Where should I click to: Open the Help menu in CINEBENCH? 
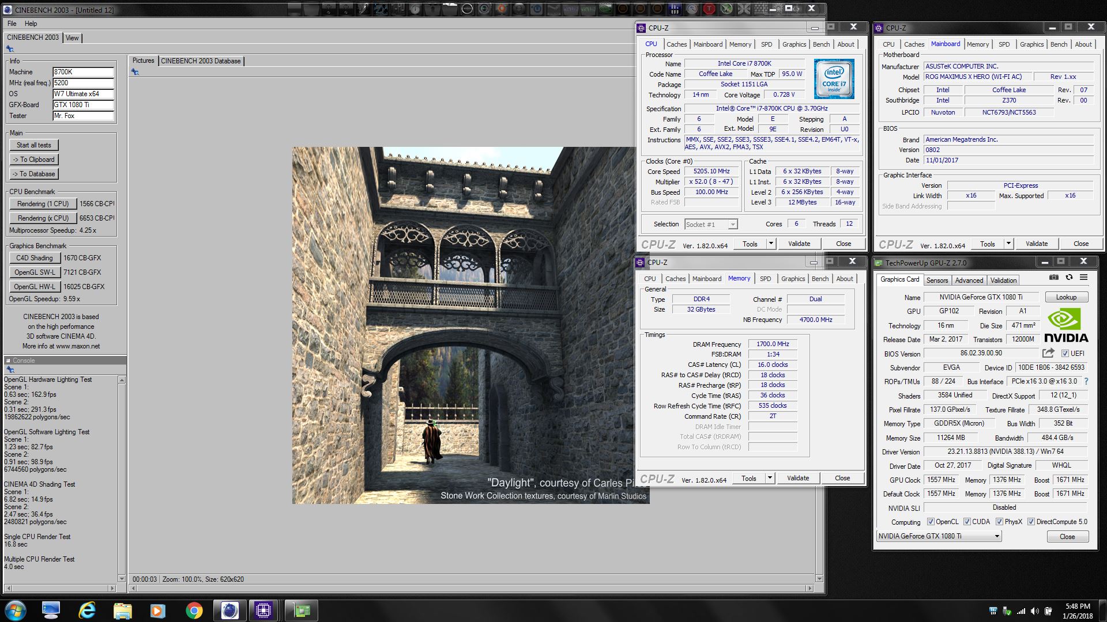point(31,24)
